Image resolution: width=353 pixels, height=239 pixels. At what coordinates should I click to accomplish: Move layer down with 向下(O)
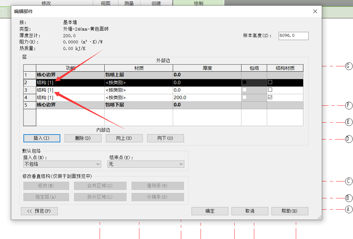coord(165,138)
